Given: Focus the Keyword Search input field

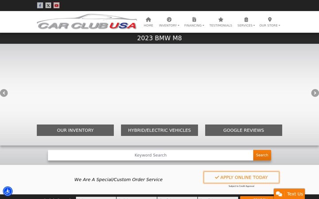Looking at the screenshot, I should tap(151, 155).
